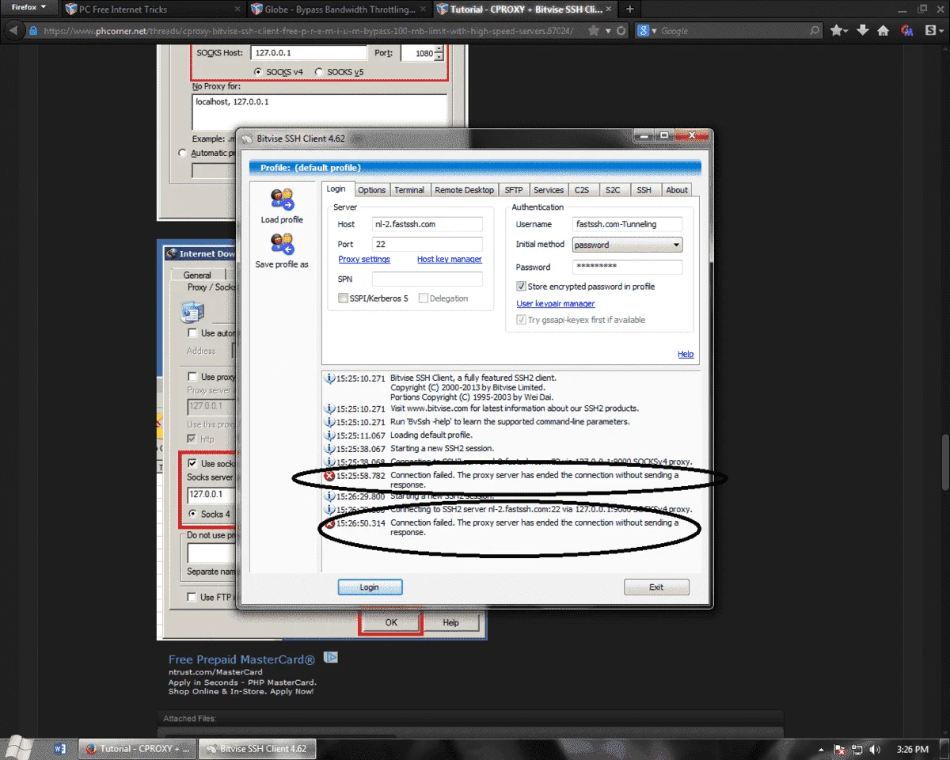The height and width of the screenshot is (760, 950).
Task: Open the Host key manager link
Action: 450,260
